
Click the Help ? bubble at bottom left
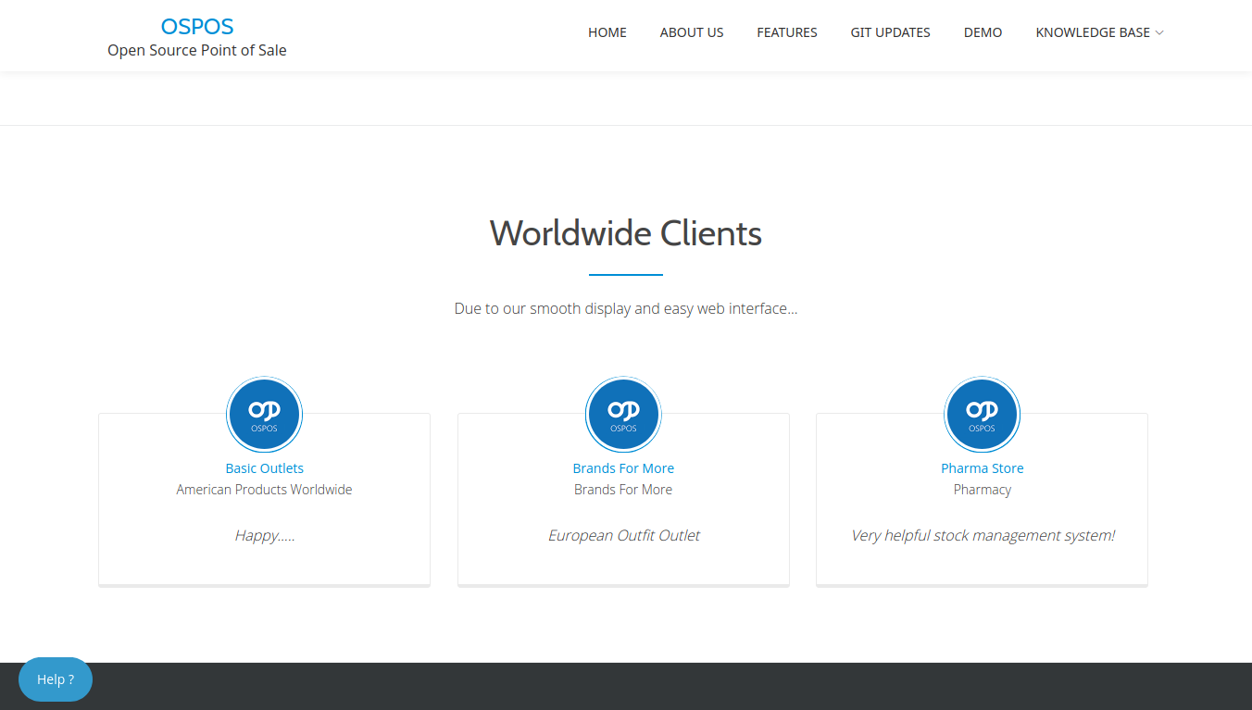55,679
